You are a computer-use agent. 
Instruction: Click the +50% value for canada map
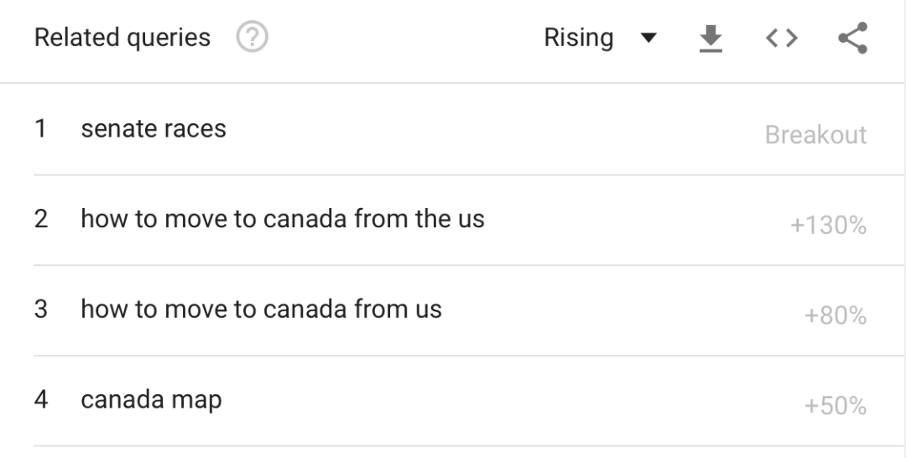[x=835, y=405]
